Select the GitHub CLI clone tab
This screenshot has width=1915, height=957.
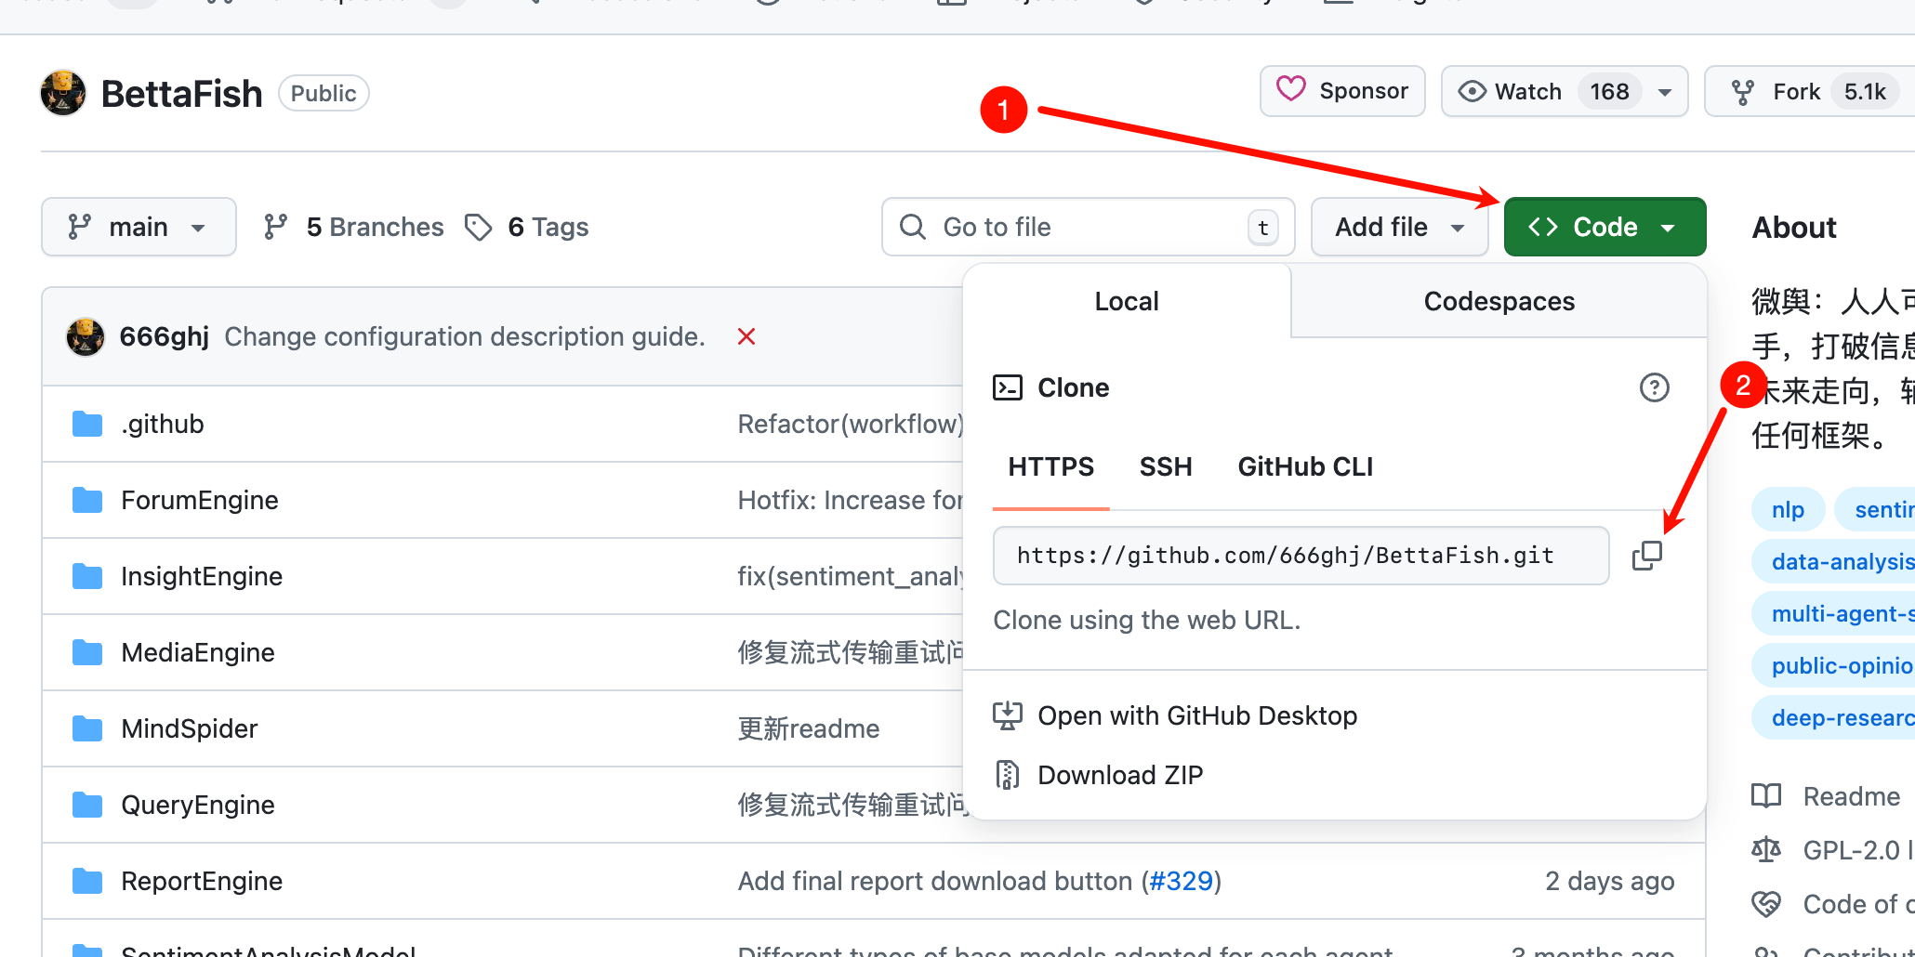coord(1305,466)
